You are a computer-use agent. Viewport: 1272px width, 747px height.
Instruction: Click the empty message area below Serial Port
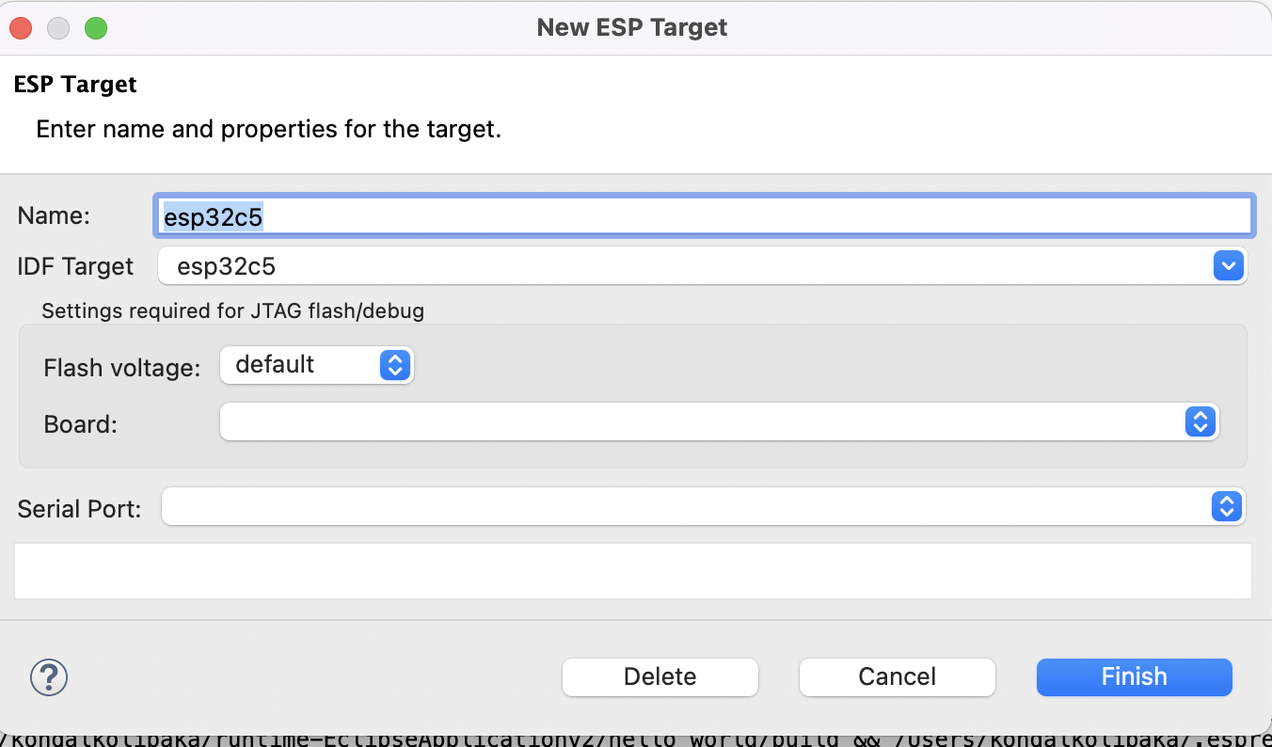click(x=632, y=571)
